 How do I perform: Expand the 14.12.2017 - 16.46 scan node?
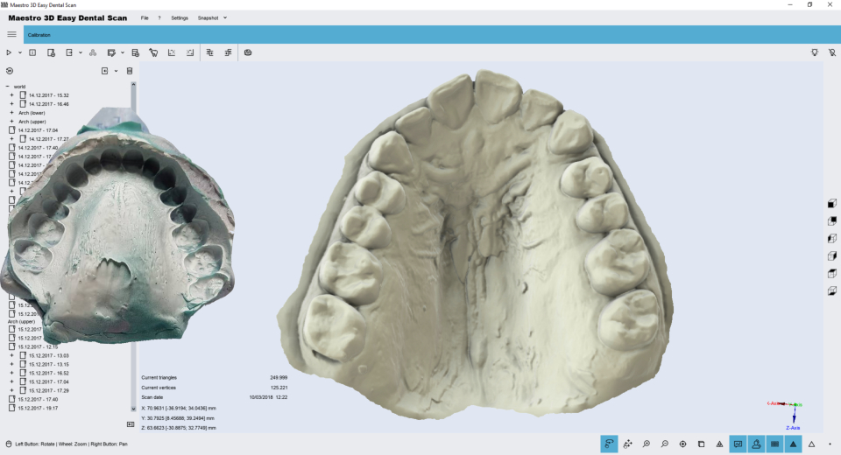(x=11, y=104)
